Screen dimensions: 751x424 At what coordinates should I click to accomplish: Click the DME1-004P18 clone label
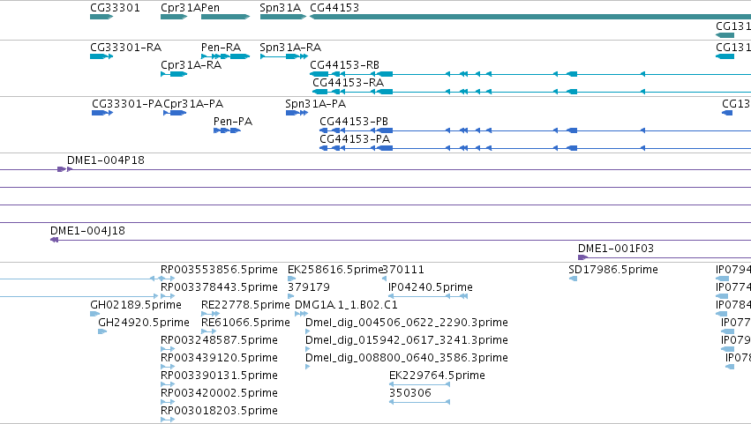coord(105,160)
